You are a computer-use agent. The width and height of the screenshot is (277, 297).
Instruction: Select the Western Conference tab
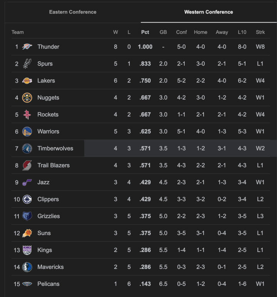coord(209,12)
